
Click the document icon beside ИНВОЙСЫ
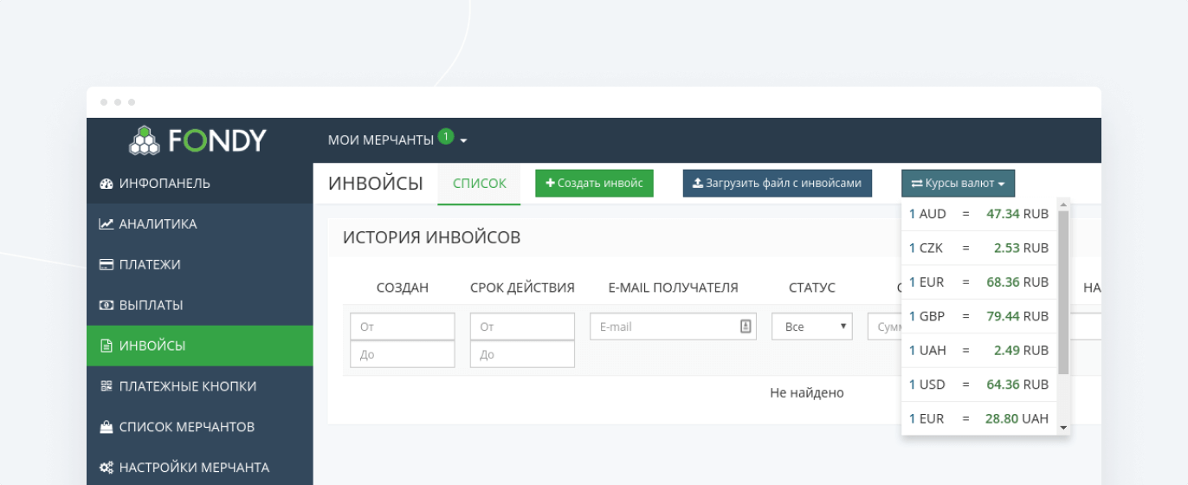107,346
